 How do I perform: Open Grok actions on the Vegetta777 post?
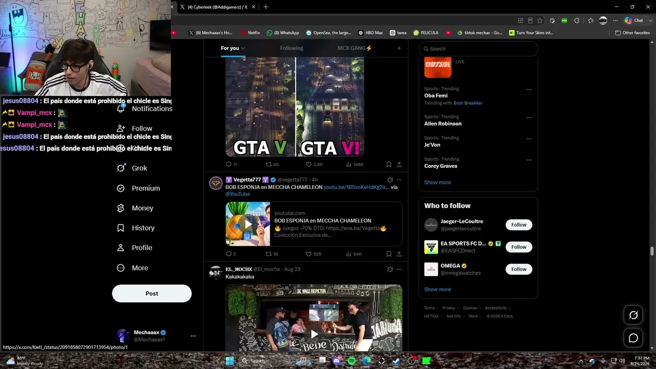coord(390,180)
